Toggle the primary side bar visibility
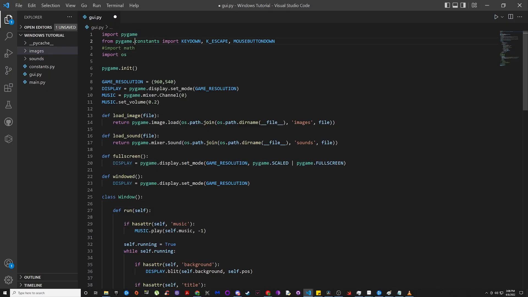 pyautogui.click(x=447, y=5)
